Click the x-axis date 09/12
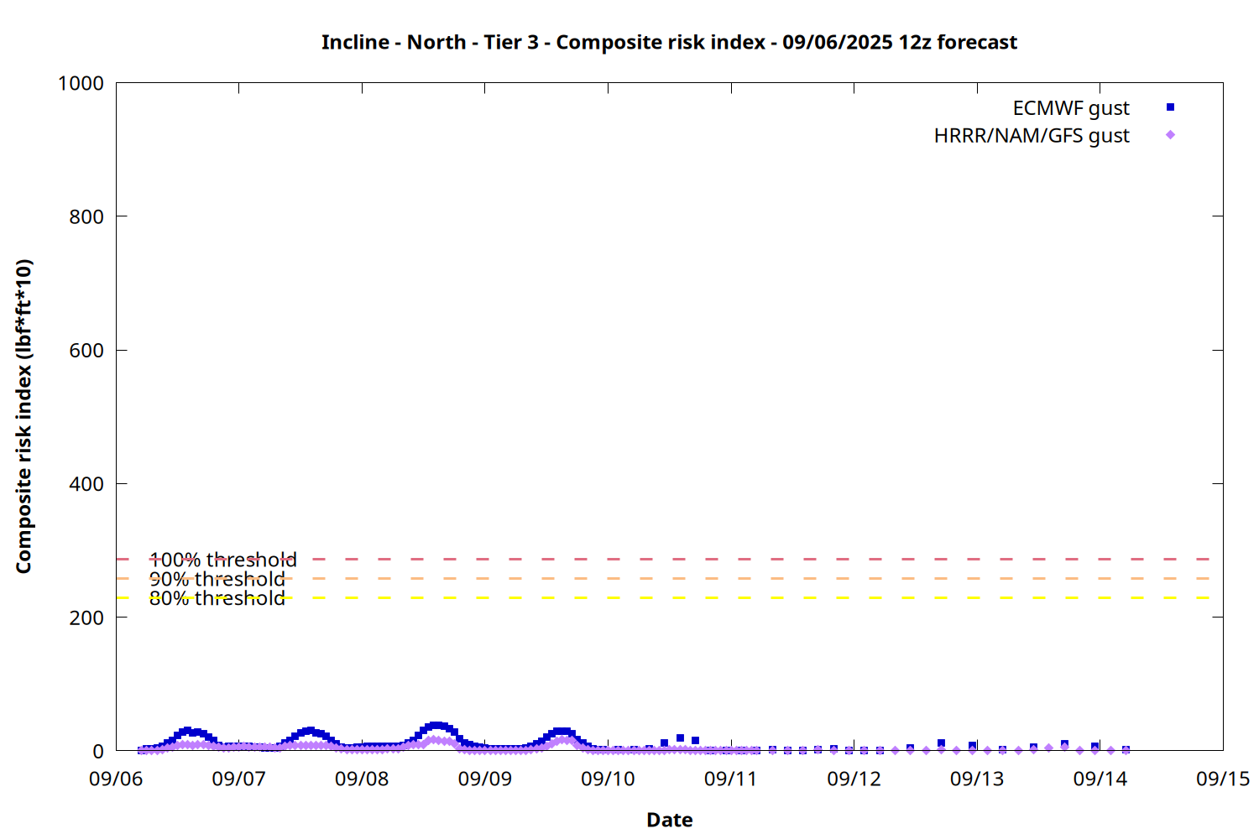The width and height of the screenshot is (1259, 839). pos(854,779)
